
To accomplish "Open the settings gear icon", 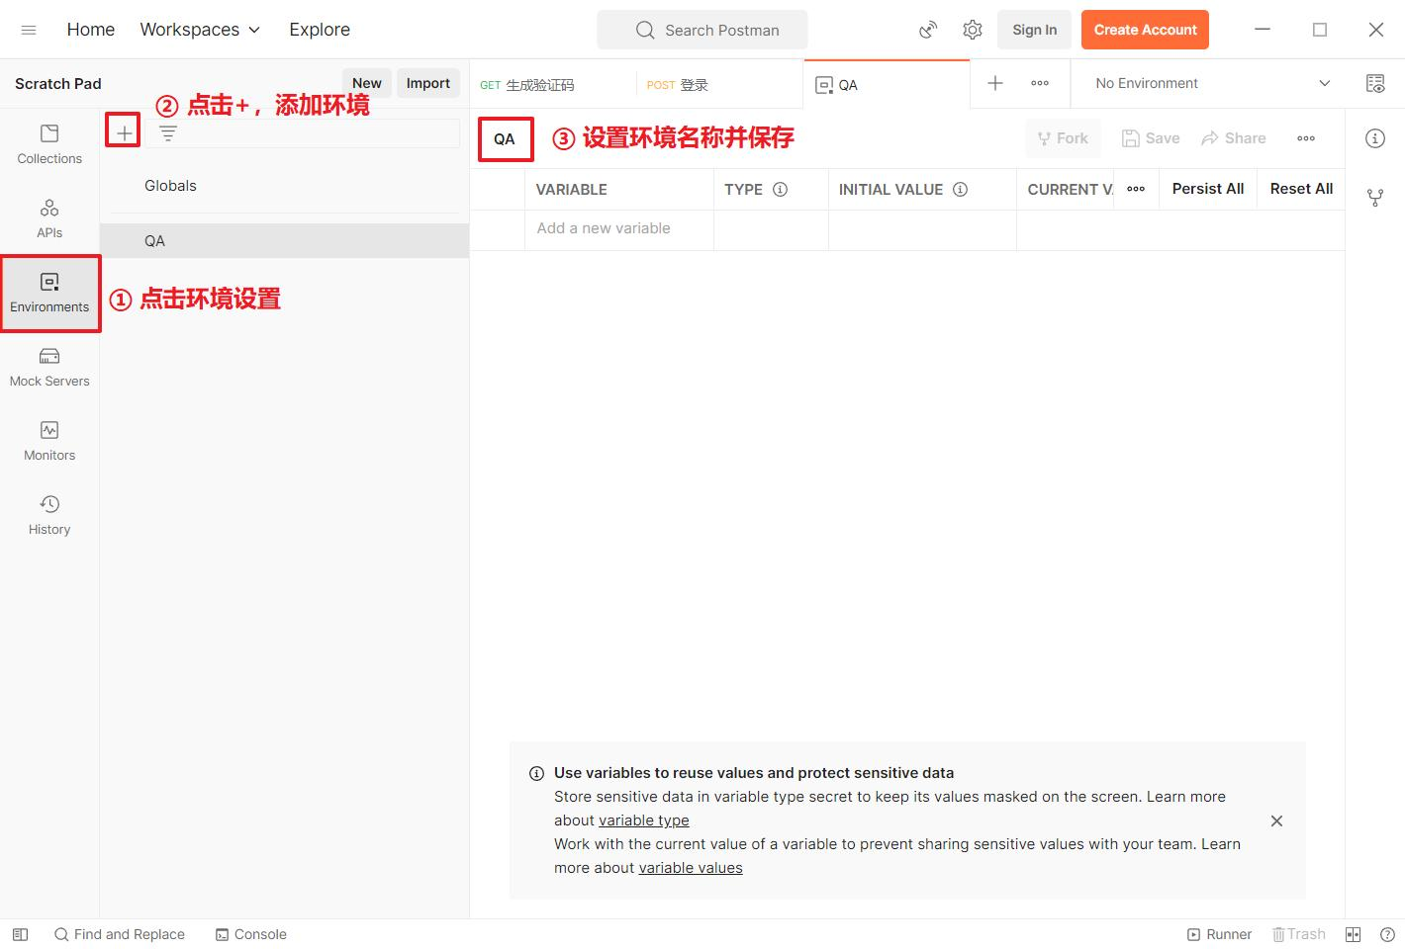I will point(973,30).
